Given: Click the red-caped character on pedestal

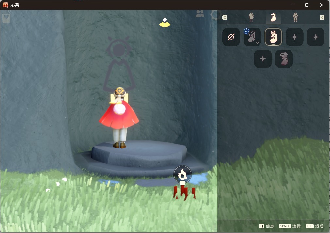Looking at the screenshot, I should [x=119, y=117].
